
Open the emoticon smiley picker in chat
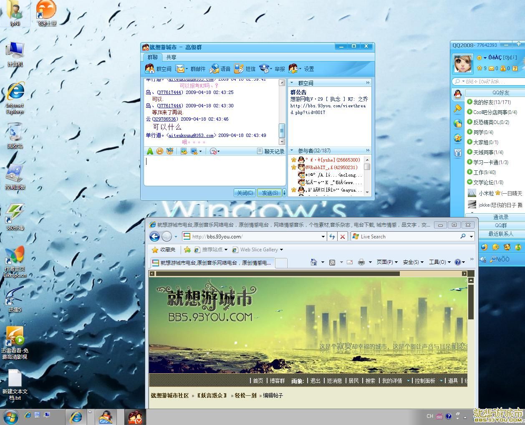(x=159, y=151)
